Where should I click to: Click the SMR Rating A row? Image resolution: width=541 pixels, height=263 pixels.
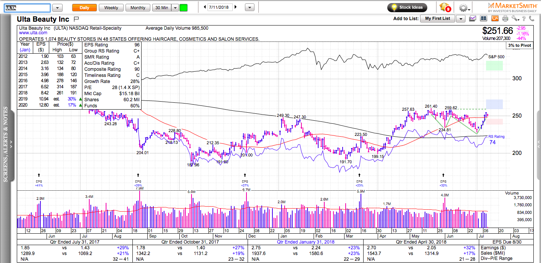pos(112,57)
